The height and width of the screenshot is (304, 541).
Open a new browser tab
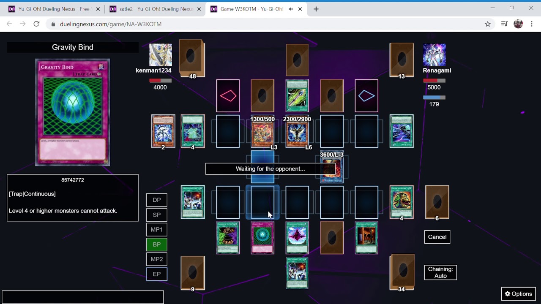click(x=316, y=9)
